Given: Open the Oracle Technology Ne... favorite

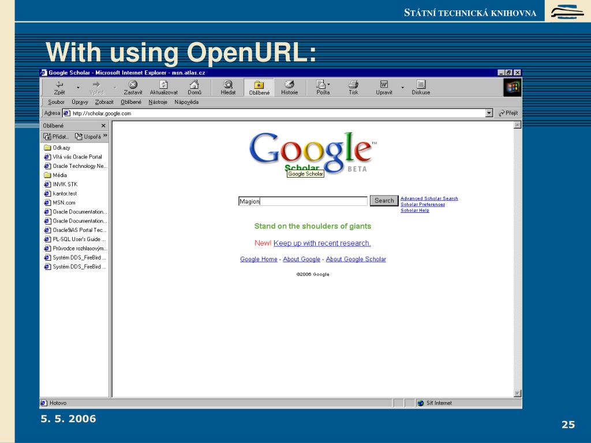Looking at the screenshot, I should pyautogui.click(x=76, y=166).
